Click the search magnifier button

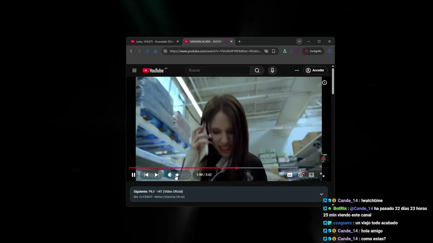click(x=257, y=71)
